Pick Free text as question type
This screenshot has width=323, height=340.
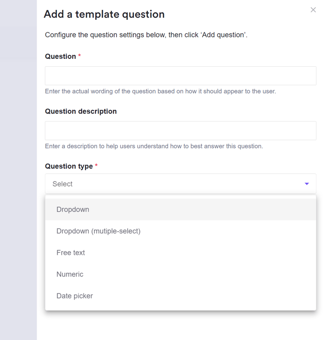[71, 253]
